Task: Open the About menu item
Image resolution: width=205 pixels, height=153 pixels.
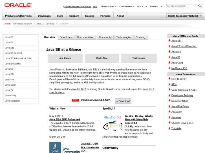Action: tap(120, 16)
